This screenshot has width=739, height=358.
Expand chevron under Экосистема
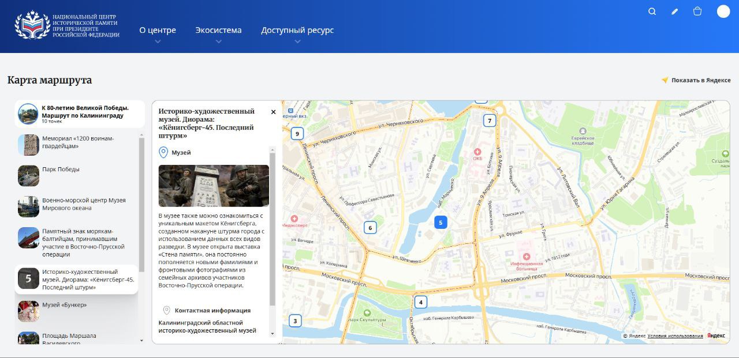click(218, 42)
